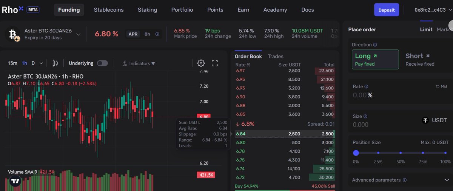Select APR rate display

point(133,34)
